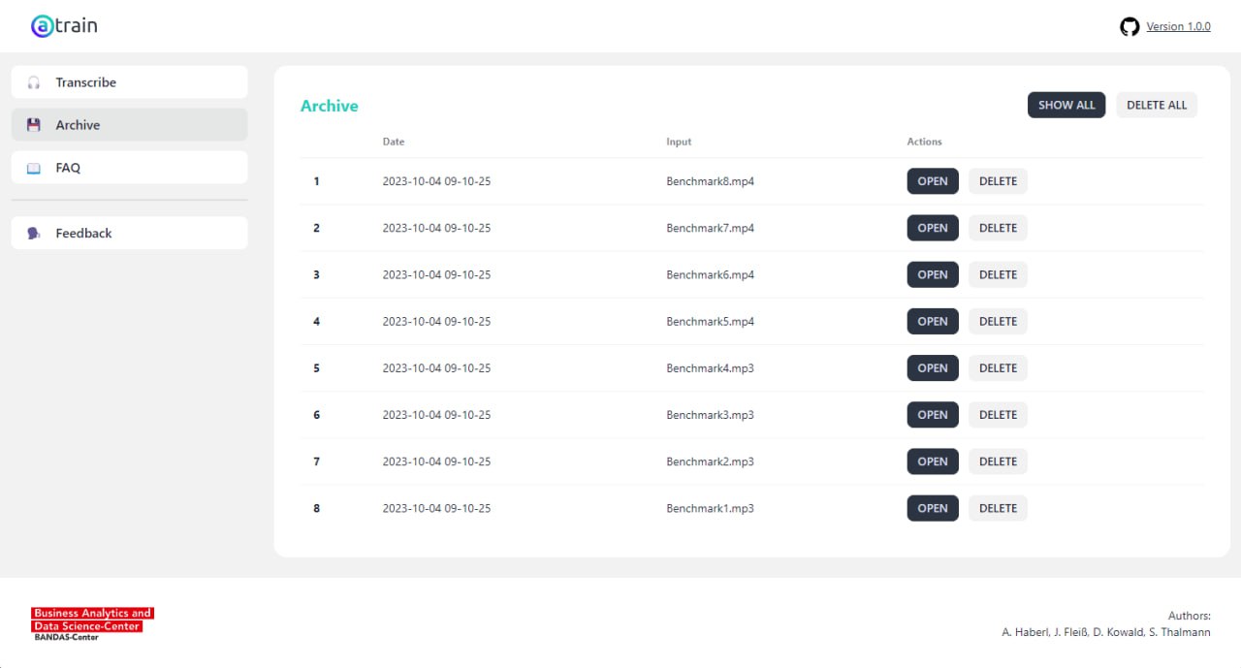Delete the Benchmark5.mp4 entry

[x=998, y=321]
